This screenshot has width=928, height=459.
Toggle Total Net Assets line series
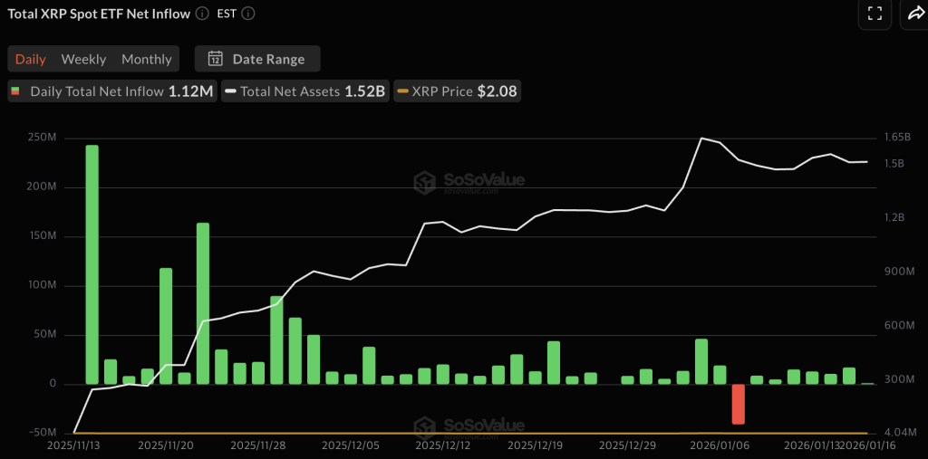pos(305,91)
